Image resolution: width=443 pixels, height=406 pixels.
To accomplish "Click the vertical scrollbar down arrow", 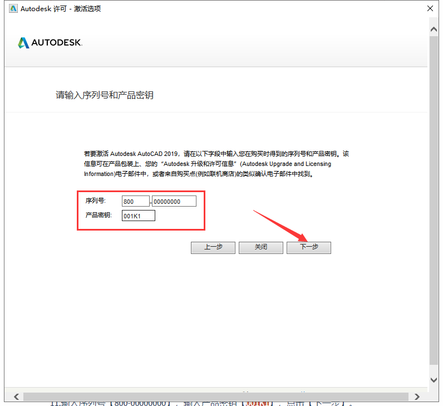I will tap(434, 380).
